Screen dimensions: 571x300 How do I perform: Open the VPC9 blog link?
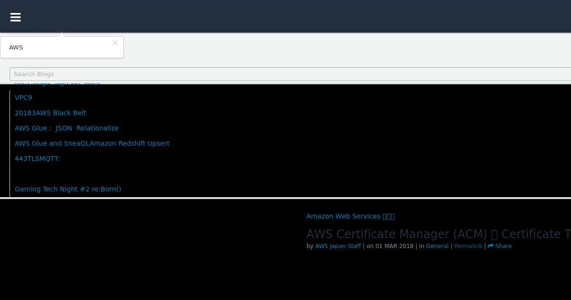(23, 98)
